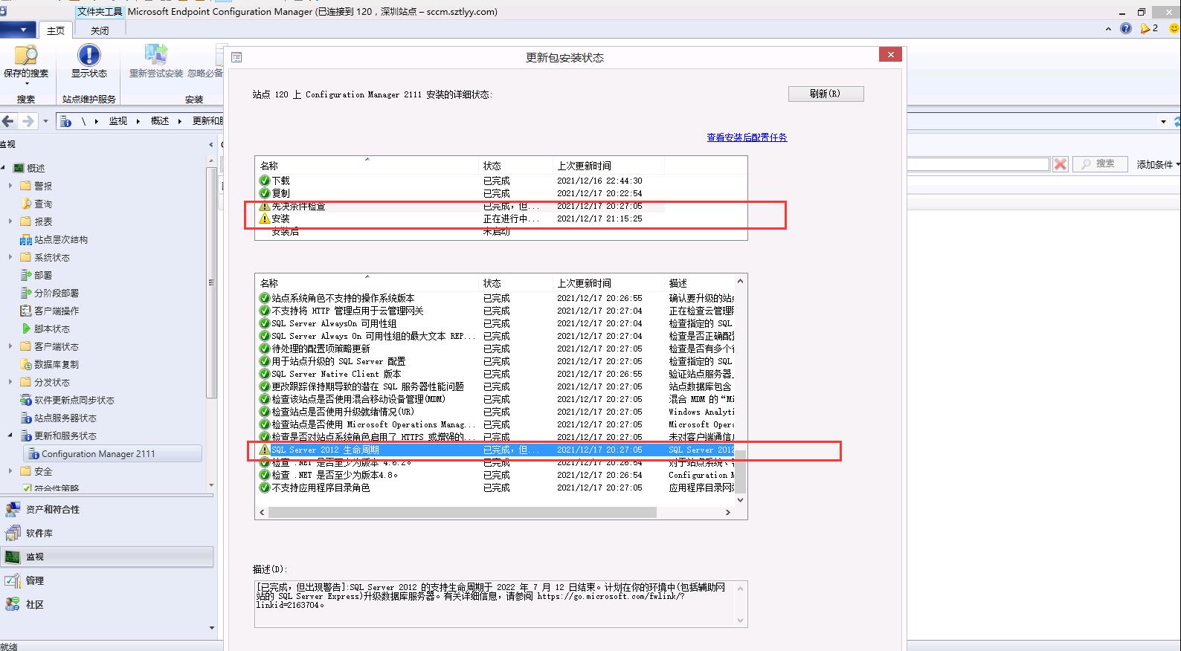Collapse the ribbon with the up chevron
The width and height of the screenshot is (1181, 651).
click(1108, 29)
